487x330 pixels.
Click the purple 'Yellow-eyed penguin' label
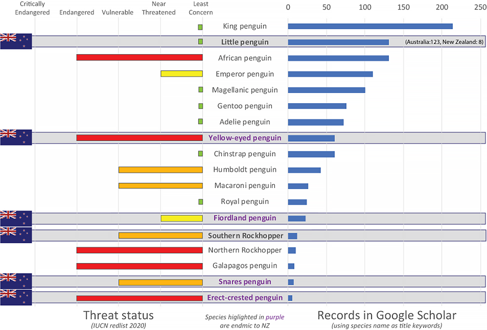point(245,138)
